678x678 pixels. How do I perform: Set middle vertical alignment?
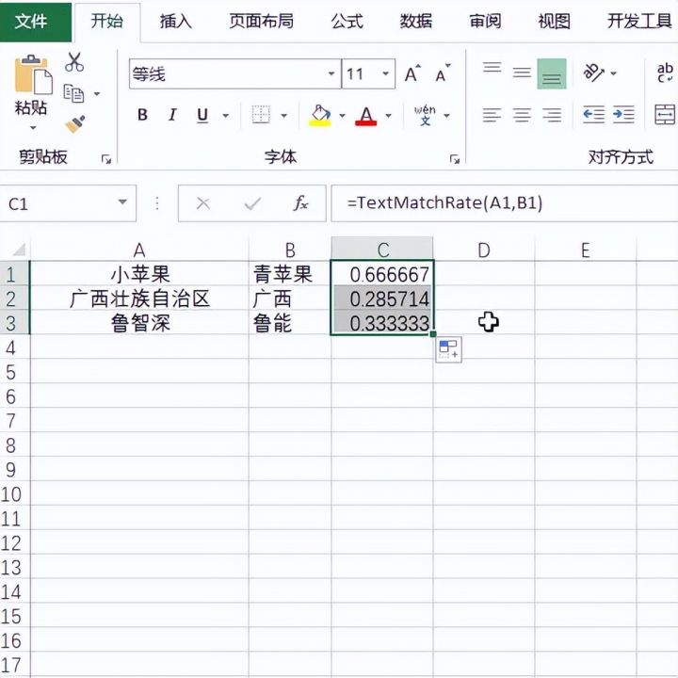click(522, 73)
